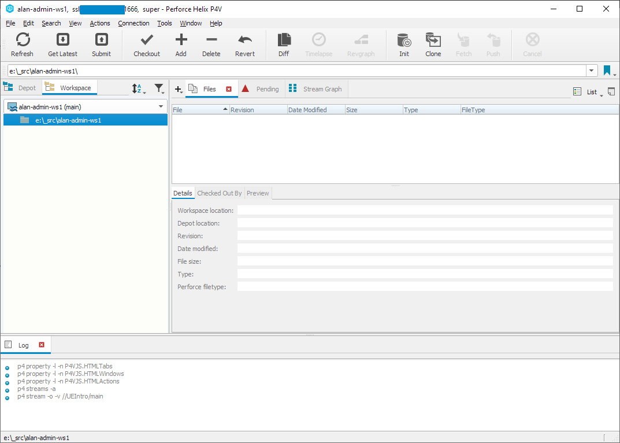Image resolution: width=620 pixels, height=443 pixels.
Task: Open the bookmark icon menu
Action: tap(610, 71)
